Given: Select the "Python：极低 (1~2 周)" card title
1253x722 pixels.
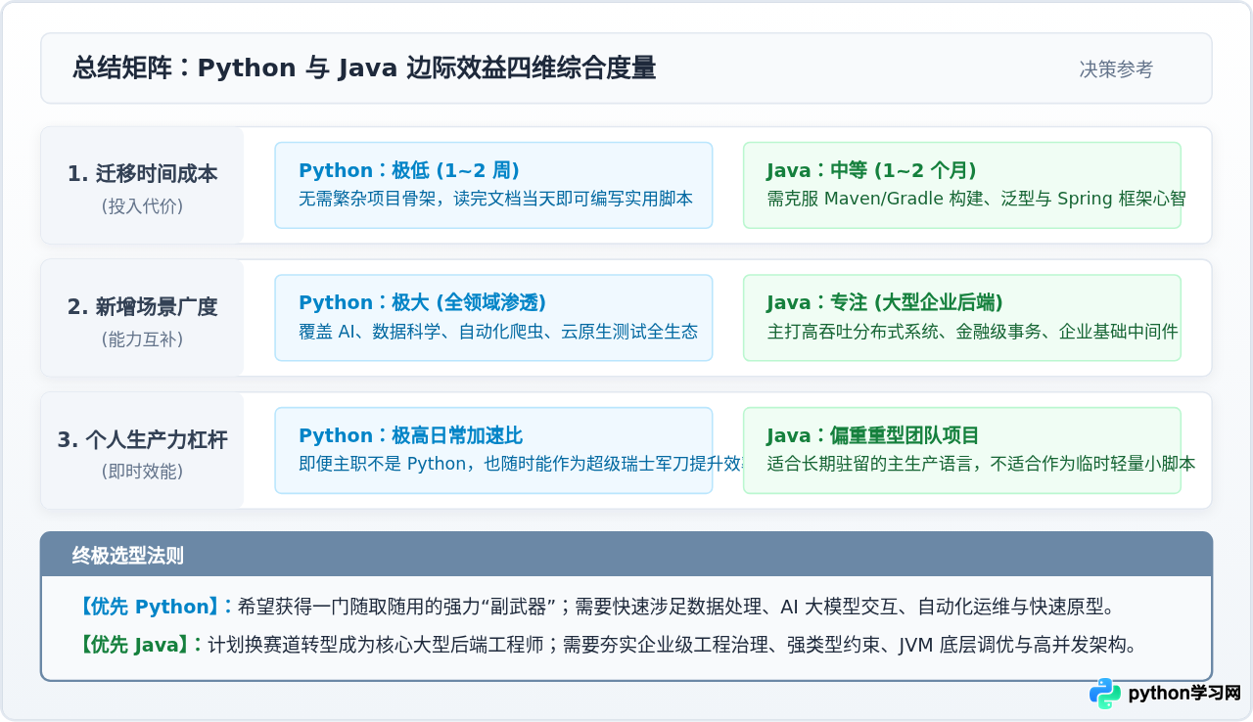Looking at the screenshot, I should [409, 170].
